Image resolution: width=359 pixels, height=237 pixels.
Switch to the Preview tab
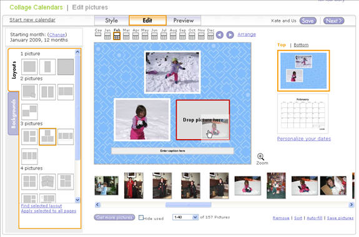coord(184,21)
